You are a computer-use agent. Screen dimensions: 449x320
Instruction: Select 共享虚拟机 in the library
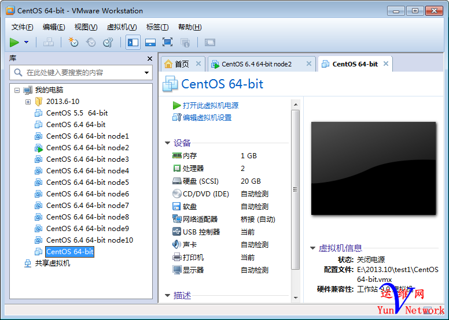click(x=53, y=263)
